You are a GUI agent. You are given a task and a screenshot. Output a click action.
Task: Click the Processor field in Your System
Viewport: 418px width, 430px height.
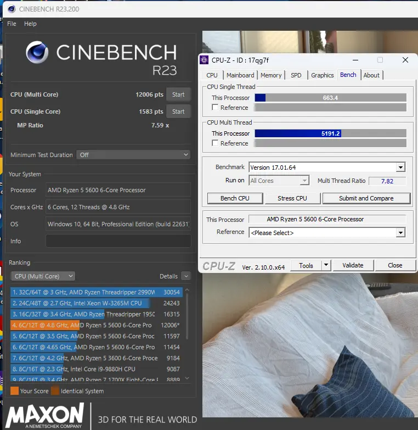click(x=118, y=190)
